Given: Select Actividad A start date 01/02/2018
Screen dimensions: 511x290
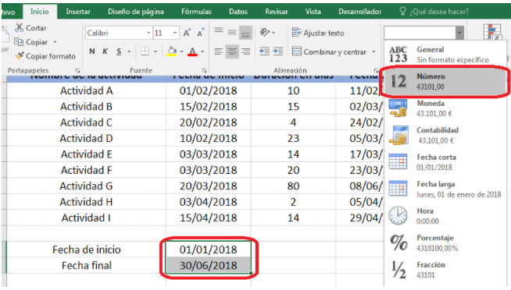Looking at the screenshot, I should [x=209, y=90].
